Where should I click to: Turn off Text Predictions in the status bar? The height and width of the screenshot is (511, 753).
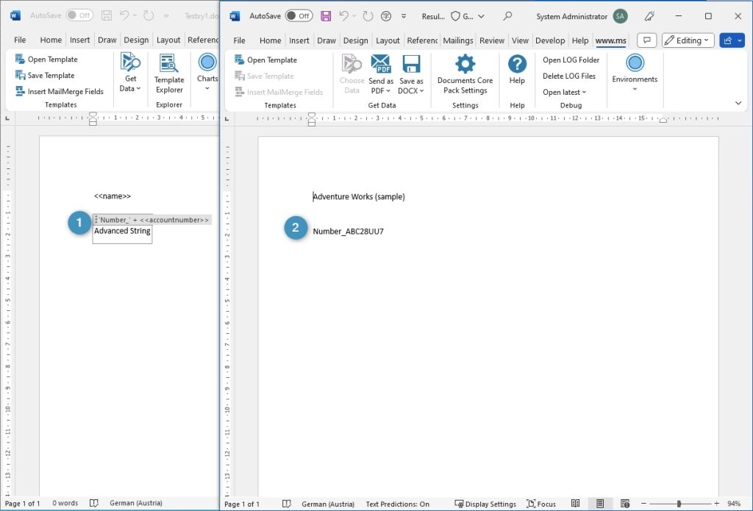pos(397,504)
